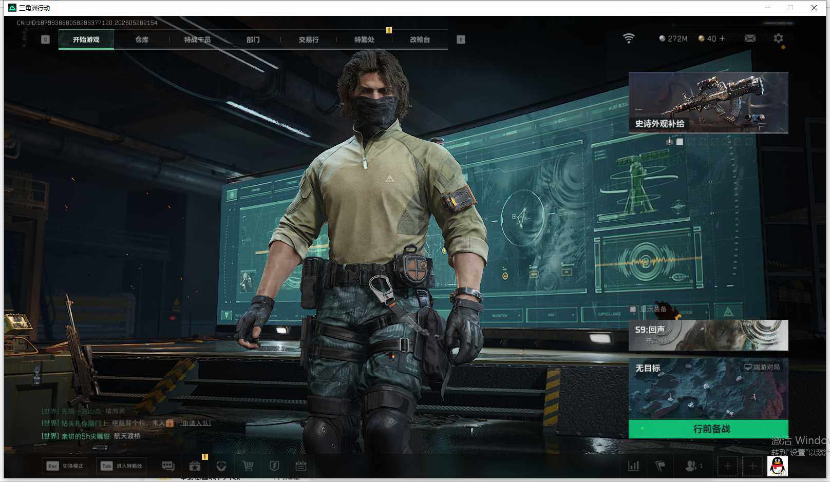Add teammate in second empty plus slot

pos(752,466)
